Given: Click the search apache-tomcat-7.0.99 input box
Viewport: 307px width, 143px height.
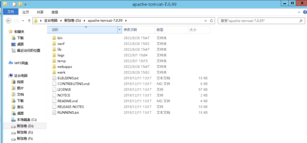Looking at the screenshot, I should click(257, 21).
